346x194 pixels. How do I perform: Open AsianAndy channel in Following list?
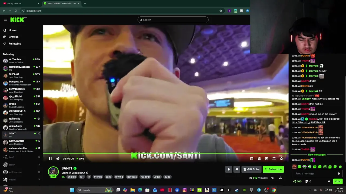pos(22,127)
